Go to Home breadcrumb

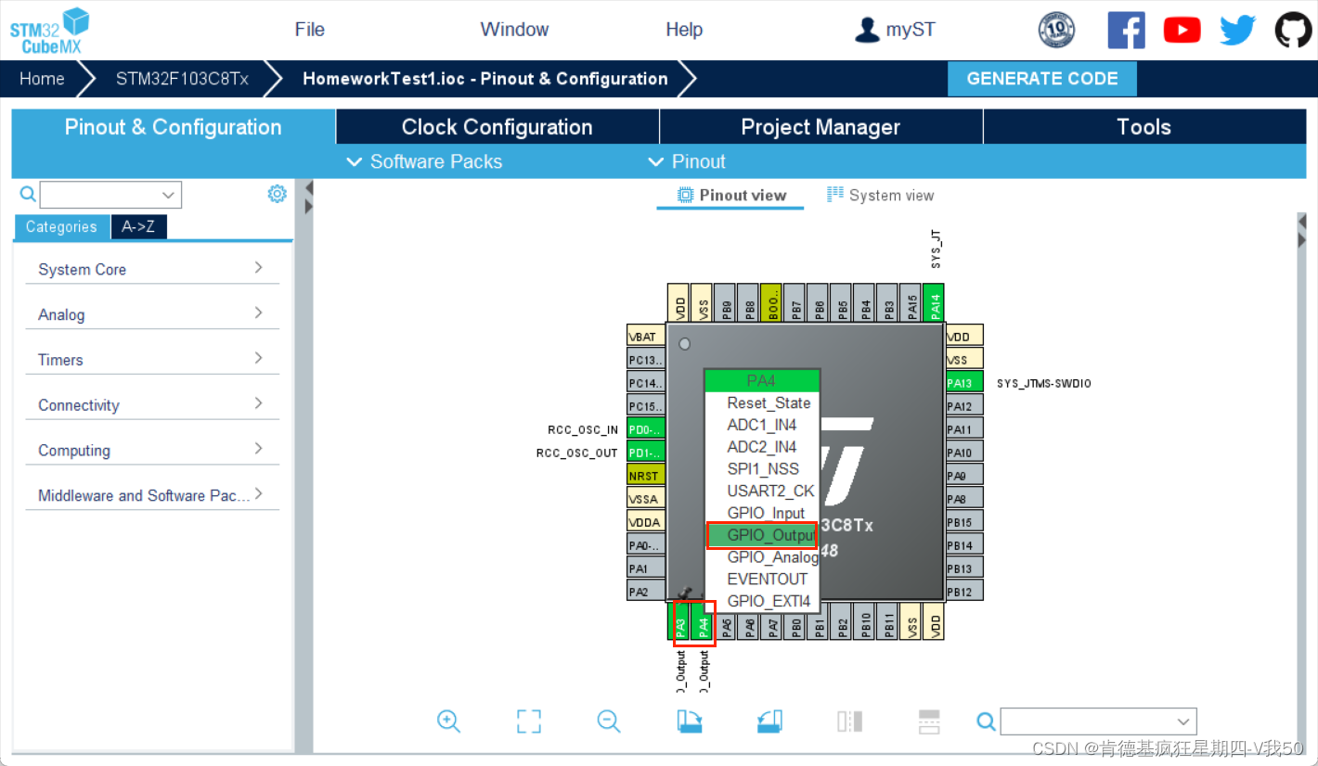tap(42, 79)
